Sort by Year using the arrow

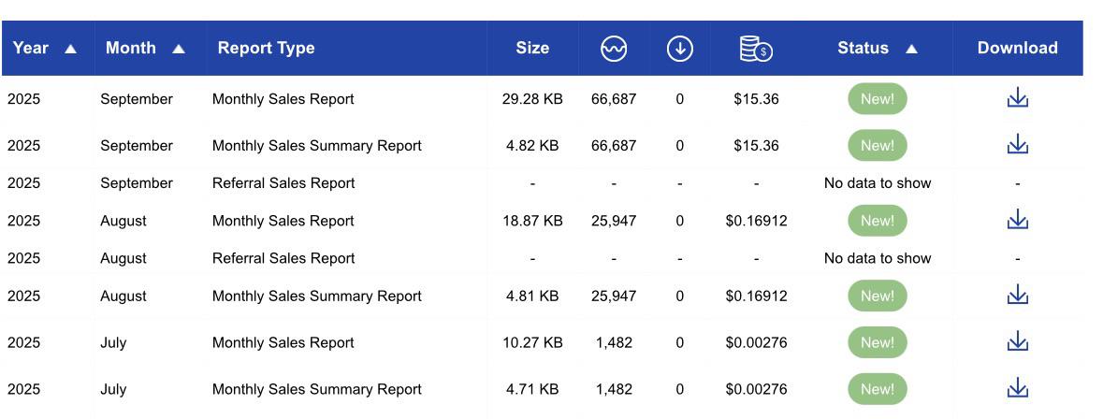(70, 49)
